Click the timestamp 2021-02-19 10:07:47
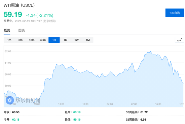 point(29,21)
